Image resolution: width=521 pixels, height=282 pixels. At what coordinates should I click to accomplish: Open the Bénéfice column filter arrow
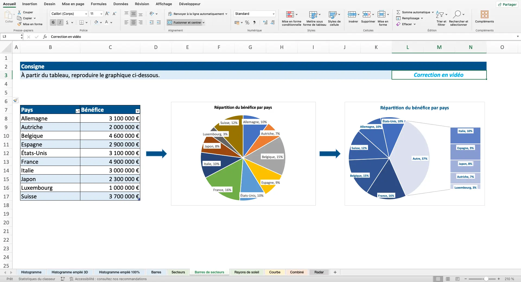tap(138, 111)
